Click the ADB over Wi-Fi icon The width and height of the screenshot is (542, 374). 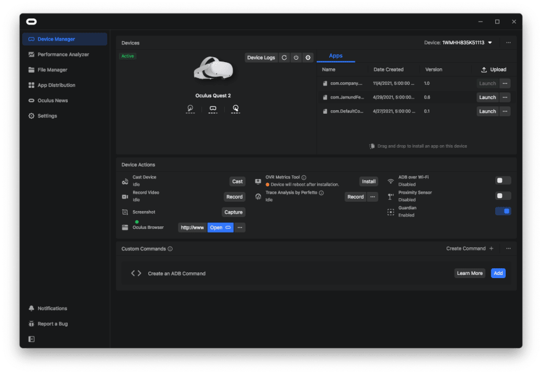click(x=390, y=181)
